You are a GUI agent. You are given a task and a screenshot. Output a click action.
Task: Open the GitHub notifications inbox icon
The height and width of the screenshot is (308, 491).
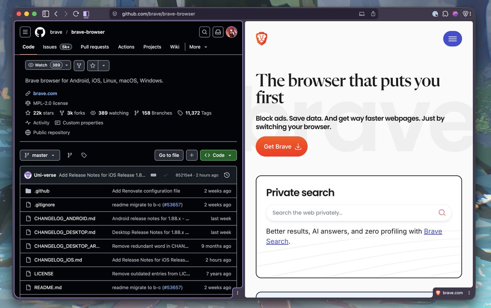(x=218, y=32)
